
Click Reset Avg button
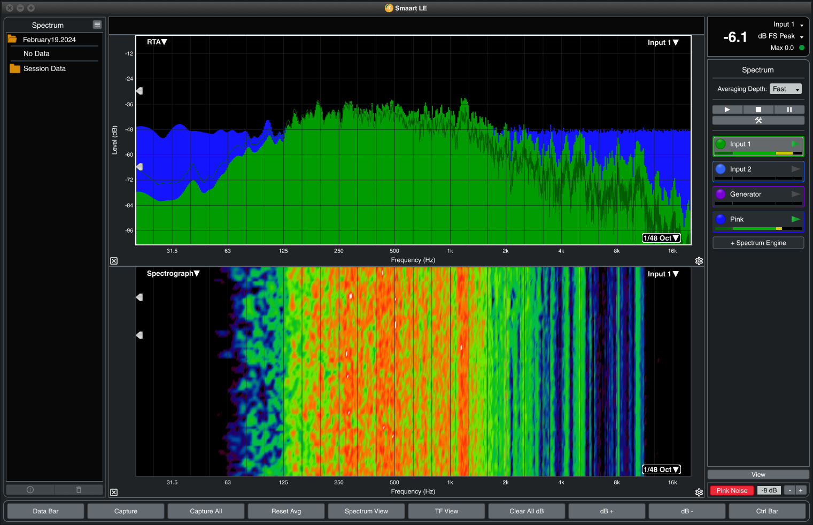pos(286,511)
